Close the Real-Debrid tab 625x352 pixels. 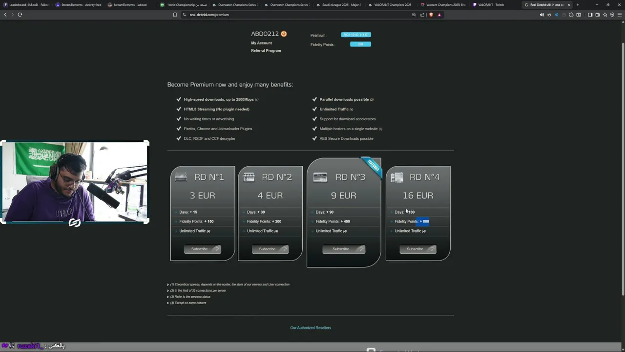568,5
